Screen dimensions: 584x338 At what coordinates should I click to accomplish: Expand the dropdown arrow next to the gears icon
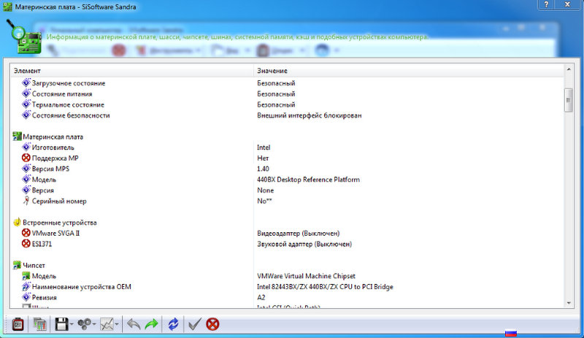94,324
